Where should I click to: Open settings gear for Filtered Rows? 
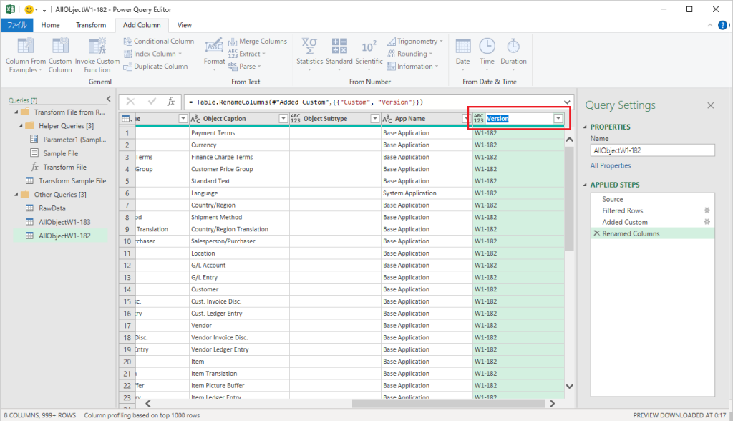click(707, 210)
